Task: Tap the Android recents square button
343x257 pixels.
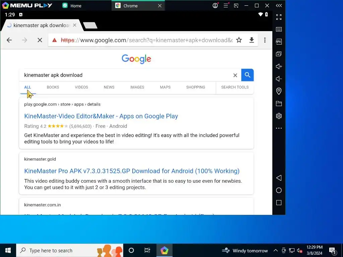Action: [279, 203]
